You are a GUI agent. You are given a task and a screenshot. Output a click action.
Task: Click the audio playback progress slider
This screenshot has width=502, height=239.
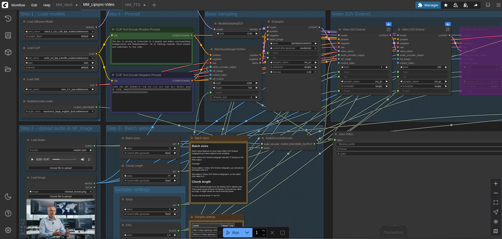click(x=64, y=159)
